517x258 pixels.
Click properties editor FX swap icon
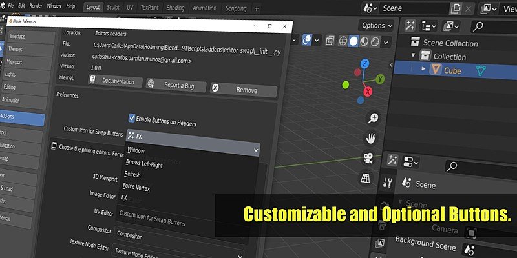coord(392,159)
